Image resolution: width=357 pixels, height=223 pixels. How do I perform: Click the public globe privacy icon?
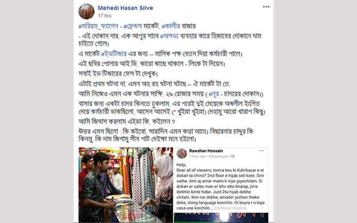click(x=233, y=156)
